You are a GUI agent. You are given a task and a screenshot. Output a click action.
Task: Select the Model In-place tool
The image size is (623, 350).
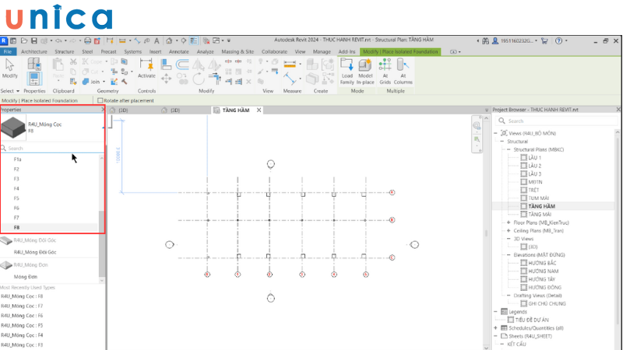365,71
